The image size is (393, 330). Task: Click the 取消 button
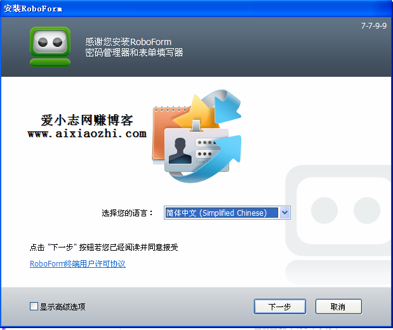[338, 307]
